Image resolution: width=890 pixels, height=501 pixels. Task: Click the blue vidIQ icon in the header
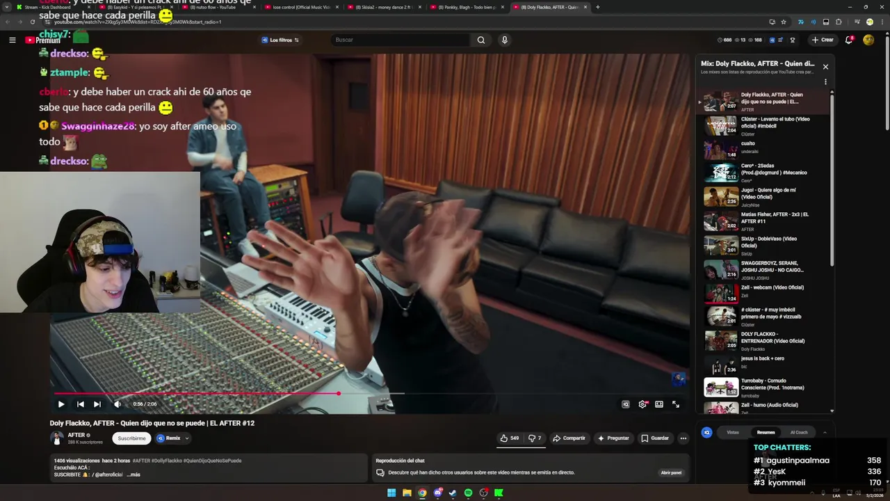772,40
